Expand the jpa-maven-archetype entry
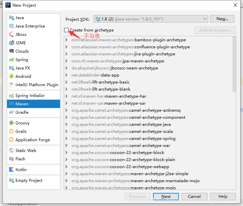Image resolution: width=243 pixels, height=206 pixels. point(66,61)
